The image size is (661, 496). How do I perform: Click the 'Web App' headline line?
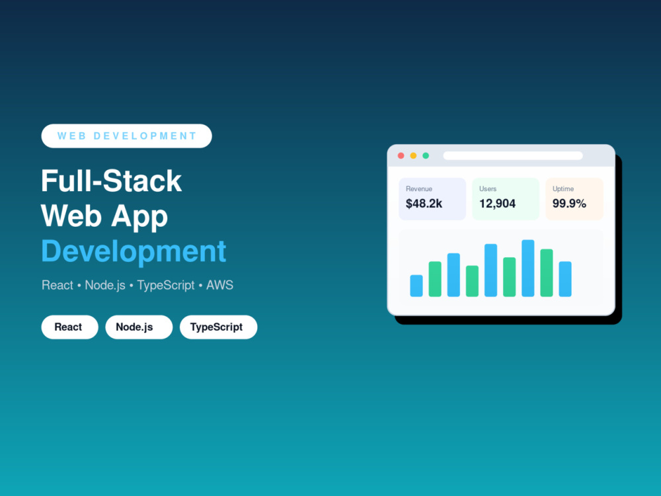click(x=104, y=217)
